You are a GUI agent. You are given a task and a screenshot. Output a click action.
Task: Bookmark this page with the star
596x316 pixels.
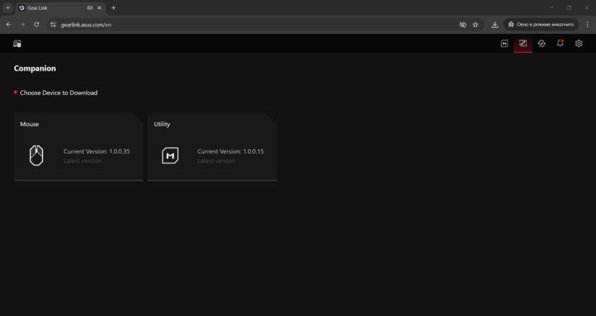point(475,25)
